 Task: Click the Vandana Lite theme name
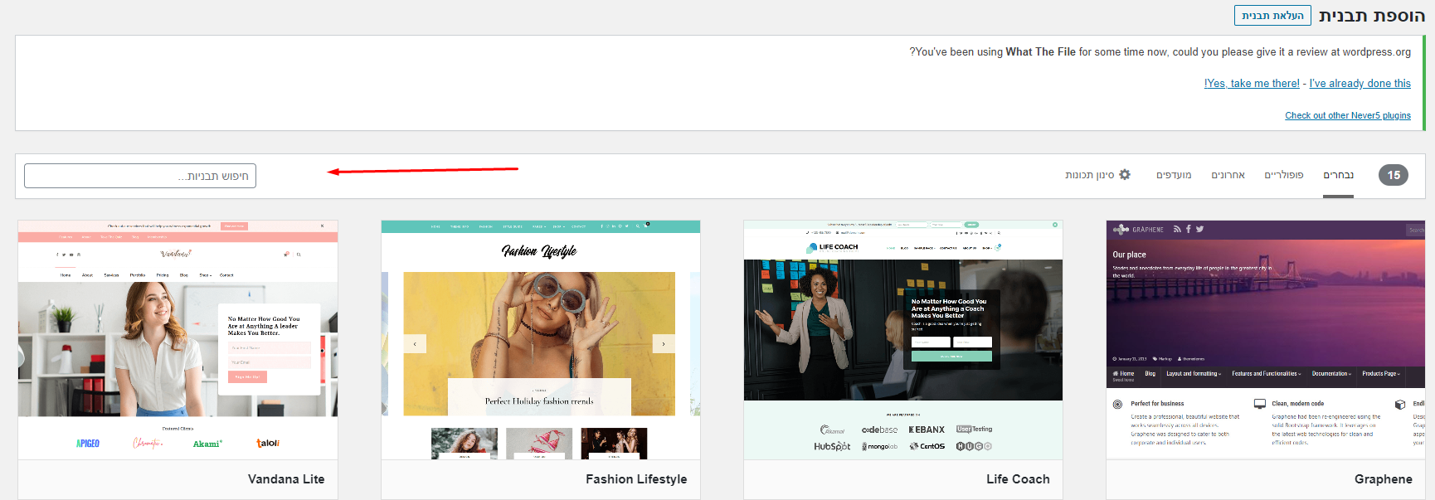(x=286, y=479)
